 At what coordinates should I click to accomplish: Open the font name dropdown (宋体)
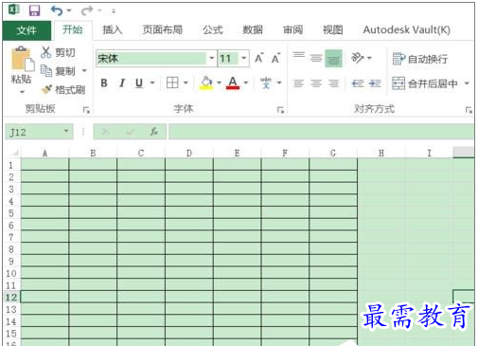coord(212,58)
